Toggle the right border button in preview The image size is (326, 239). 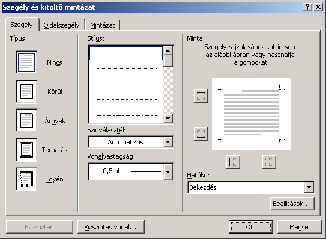269,162
